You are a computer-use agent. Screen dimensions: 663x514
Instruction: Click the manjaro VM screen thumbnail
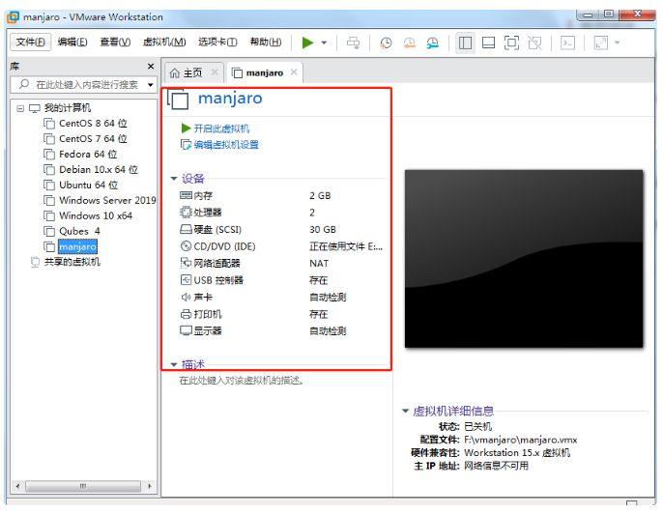coord(524,259)
